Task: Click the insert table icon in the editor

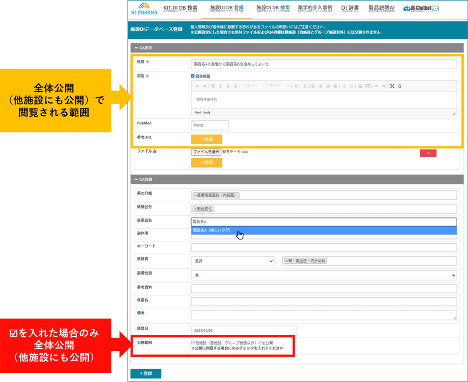Action: (368, 86)
